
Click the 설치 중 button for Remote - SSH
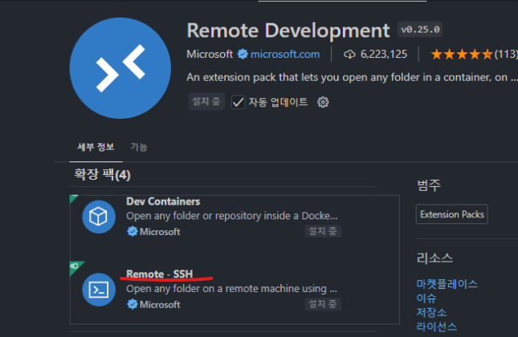[x=323, y=304]
